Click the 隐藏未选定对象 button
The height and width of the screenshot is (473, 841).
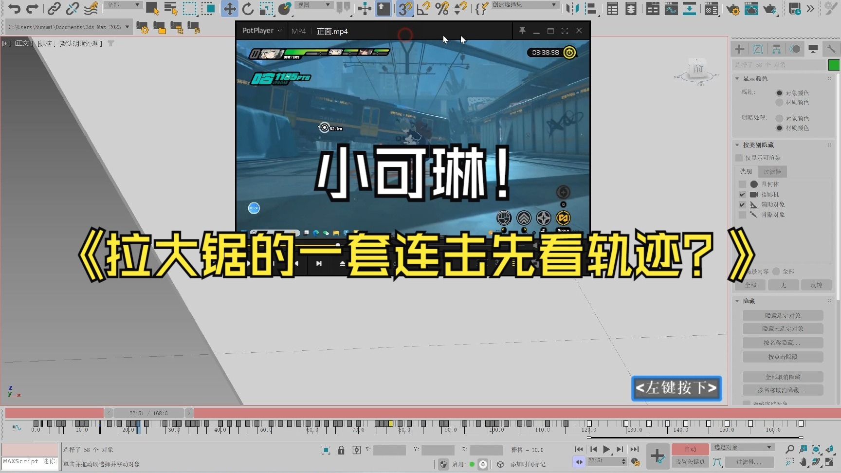[x=783, y=329]
